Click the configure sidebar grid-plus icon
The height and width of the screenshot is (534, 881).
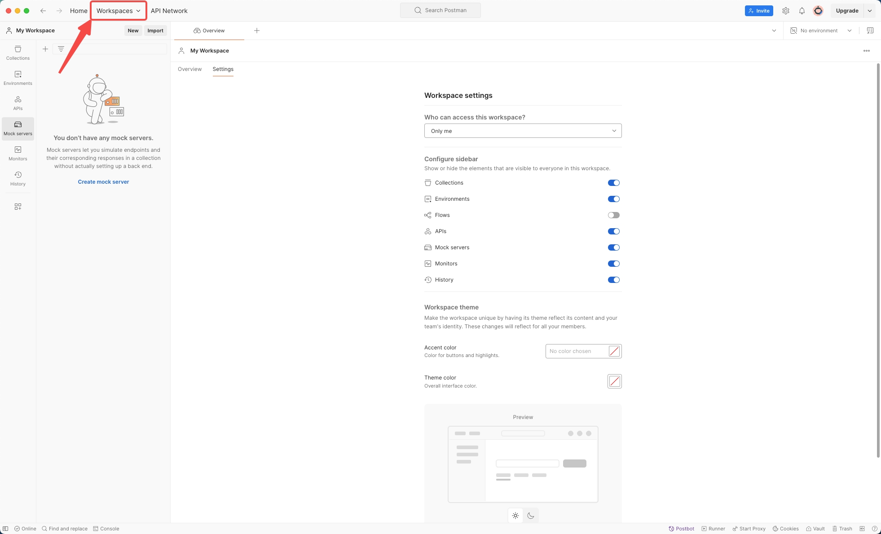coord(18,207)
